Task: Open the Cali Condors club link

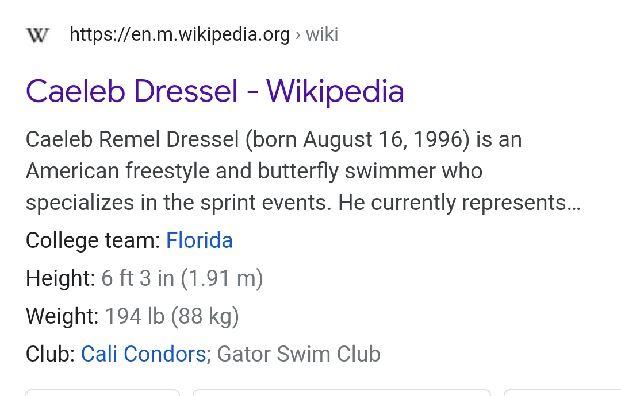Action: tap(143, 354)
